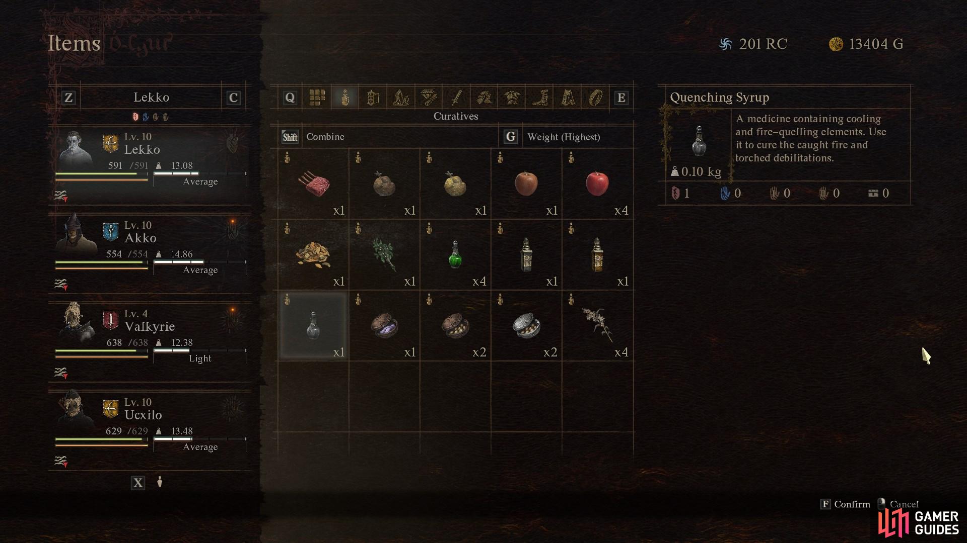Viewport: 967px width, 543px height.
Task: Click Lekko's health bar
Action: [101, 174]
